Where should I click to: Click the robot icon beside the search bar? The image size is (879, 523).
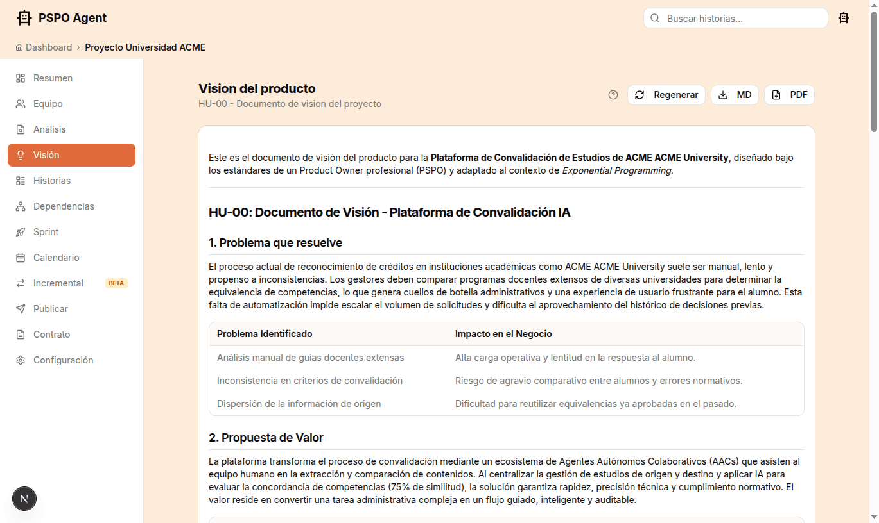(844, 18)
